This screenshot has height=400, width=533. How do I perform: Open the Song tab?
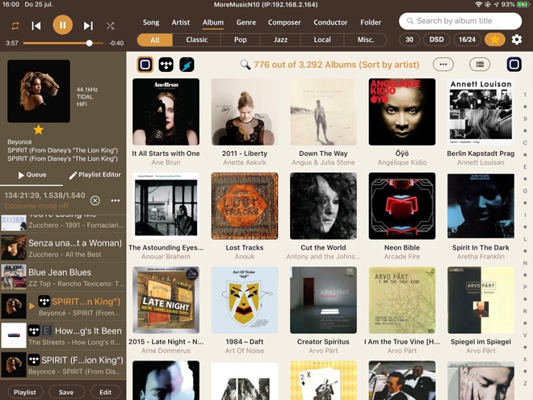coord(151,23)
